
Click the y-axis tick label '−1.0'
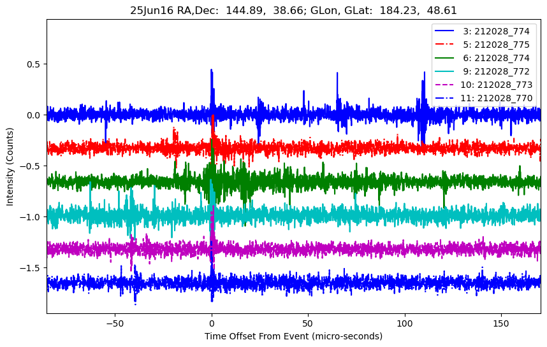point(31,217)
